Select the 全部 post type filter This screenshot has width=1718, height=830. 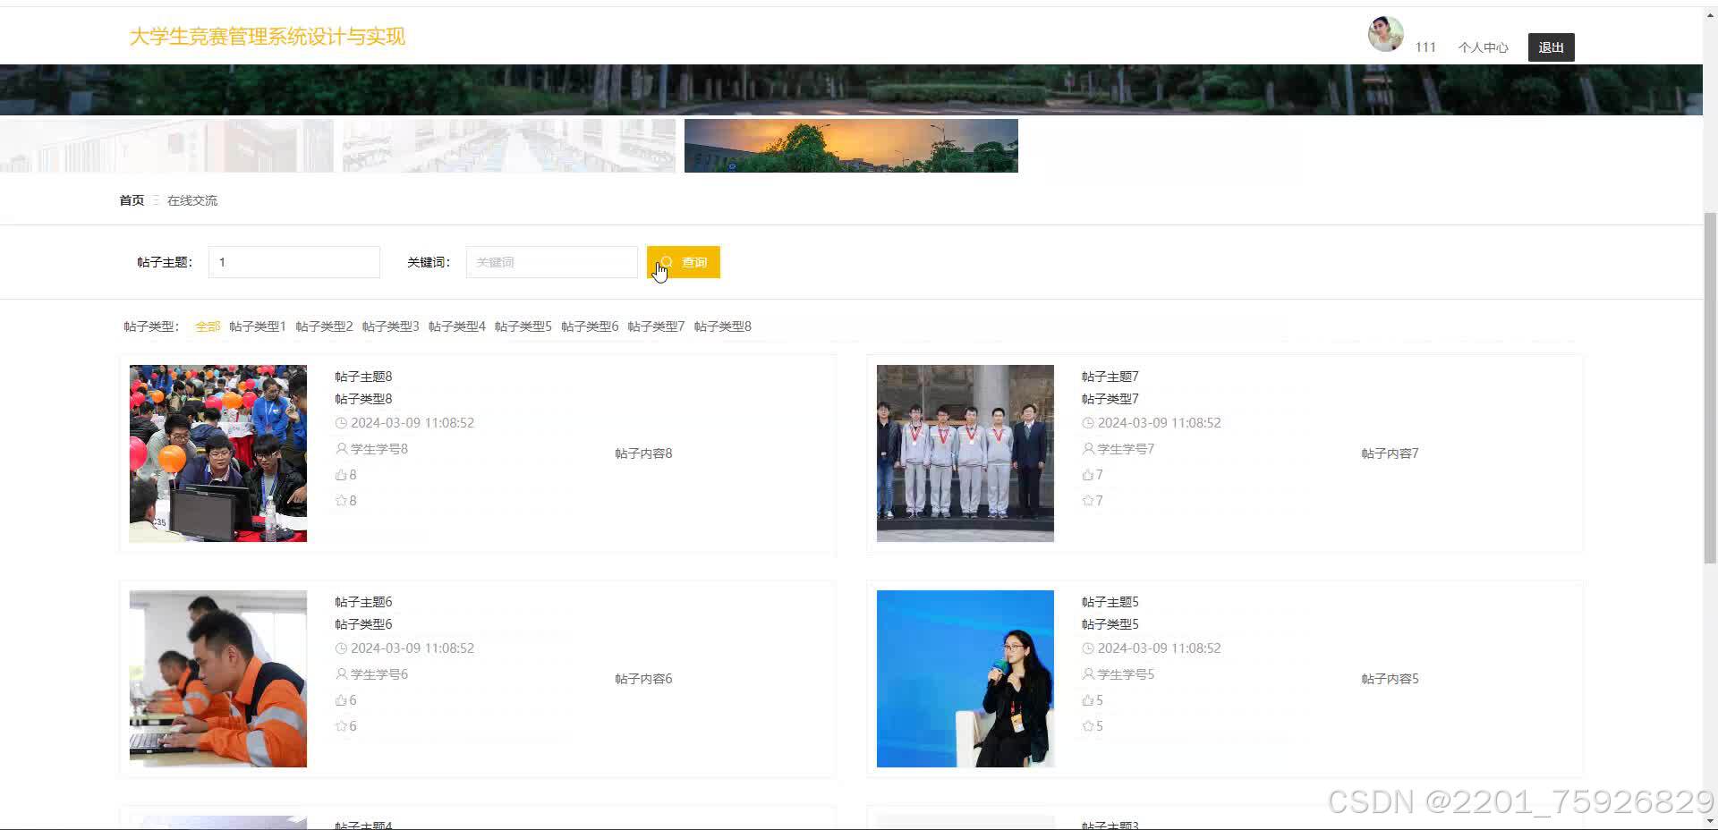pos(207,326)
